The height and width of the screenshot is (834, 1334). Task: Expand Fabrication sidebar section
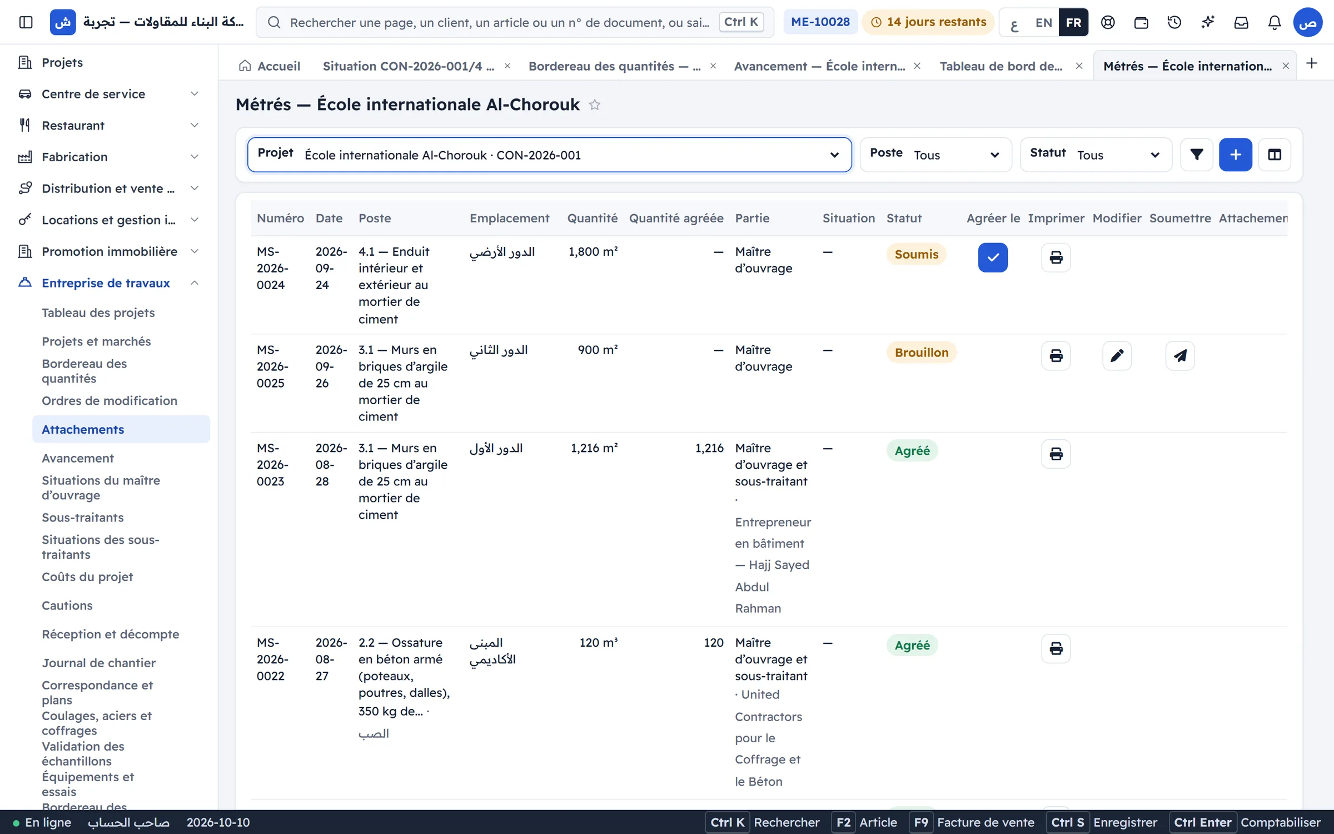109,157
